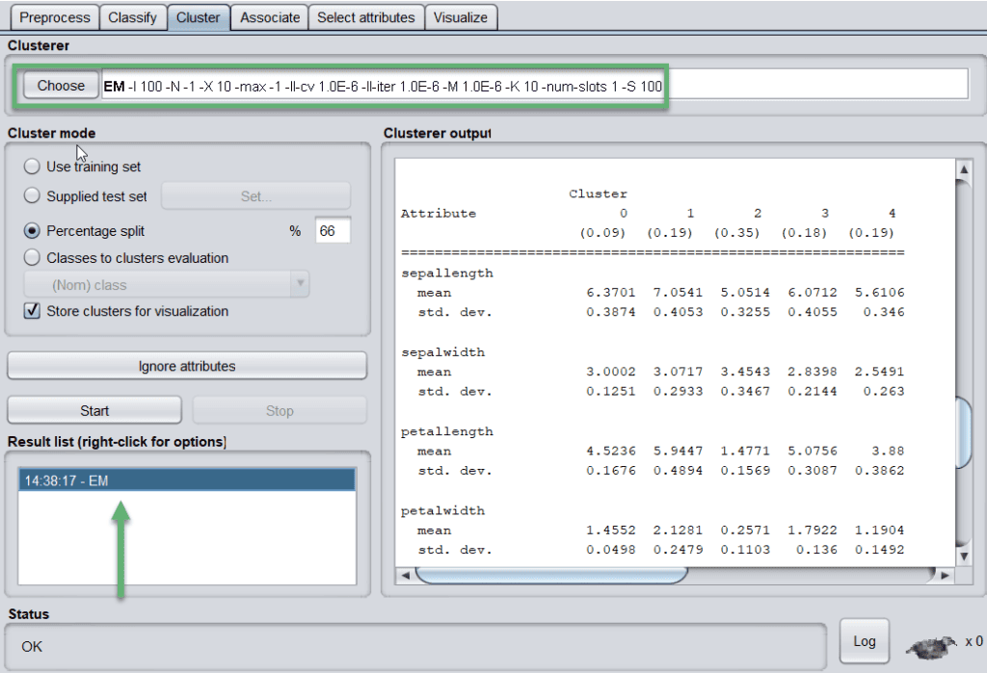This screenshot has width=987, height=673.
Task: Click the output scroll up arrow
Action: pyautogui.click(x=962, y=170)
